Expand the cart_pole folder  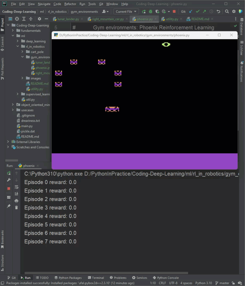[22, 52]
